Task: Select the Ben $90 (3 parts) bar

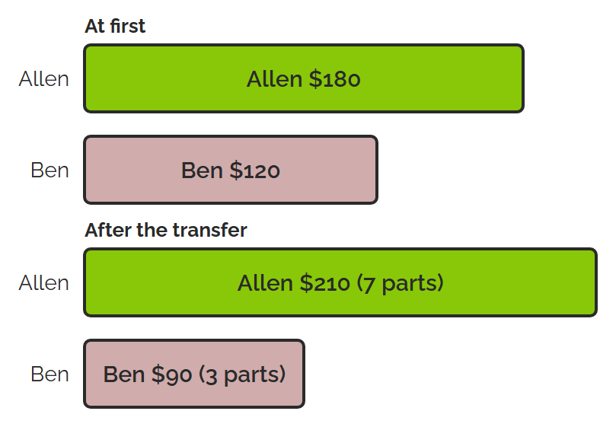Action: pos(194,374)
